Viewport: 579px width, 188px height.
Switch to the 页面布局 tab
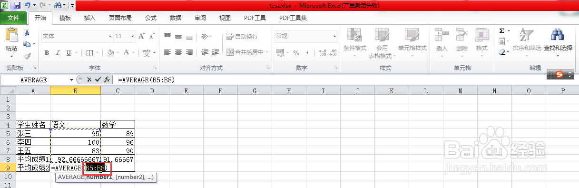(x=120, y=18)
